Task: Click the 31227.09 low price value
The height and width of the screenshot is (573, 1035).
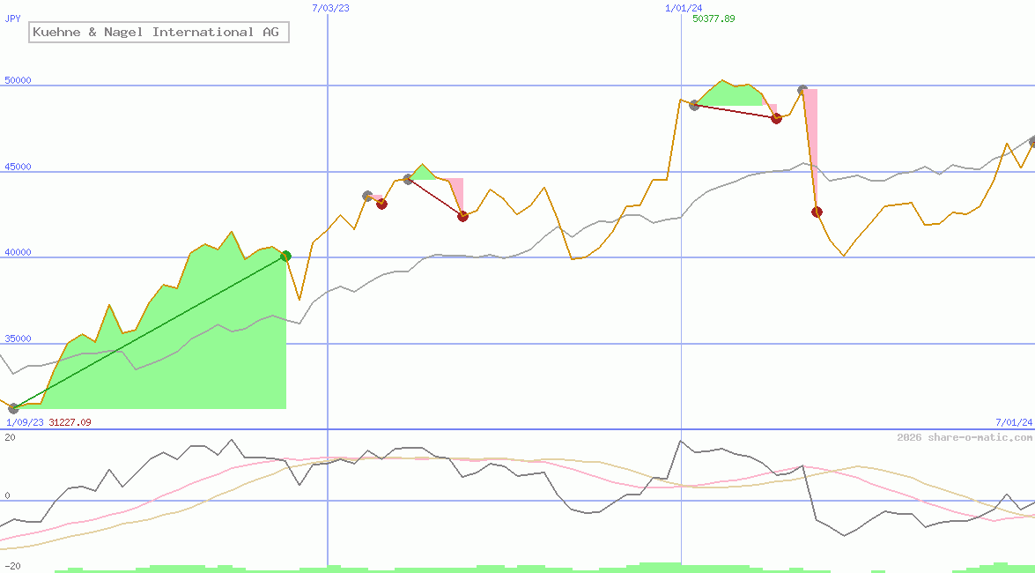Action: pos(70,422)
